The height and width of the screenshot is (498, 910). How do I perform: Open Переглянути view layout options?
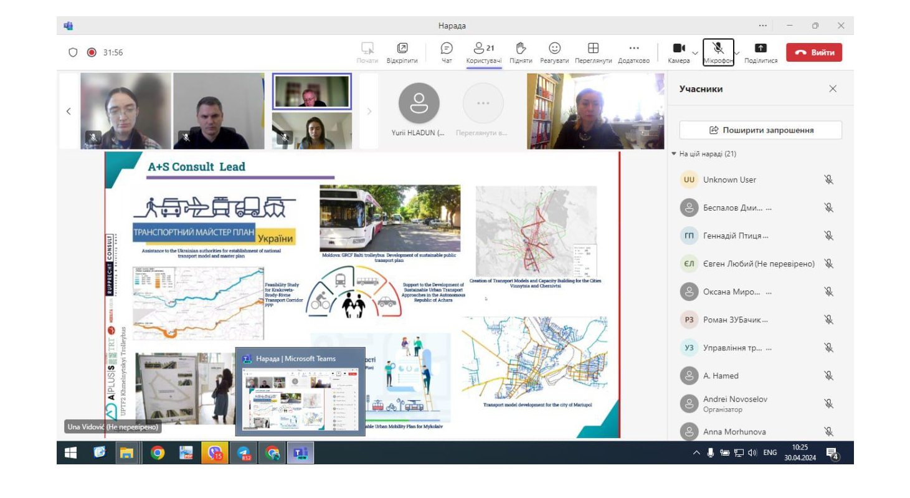click(x=593, y=52)
